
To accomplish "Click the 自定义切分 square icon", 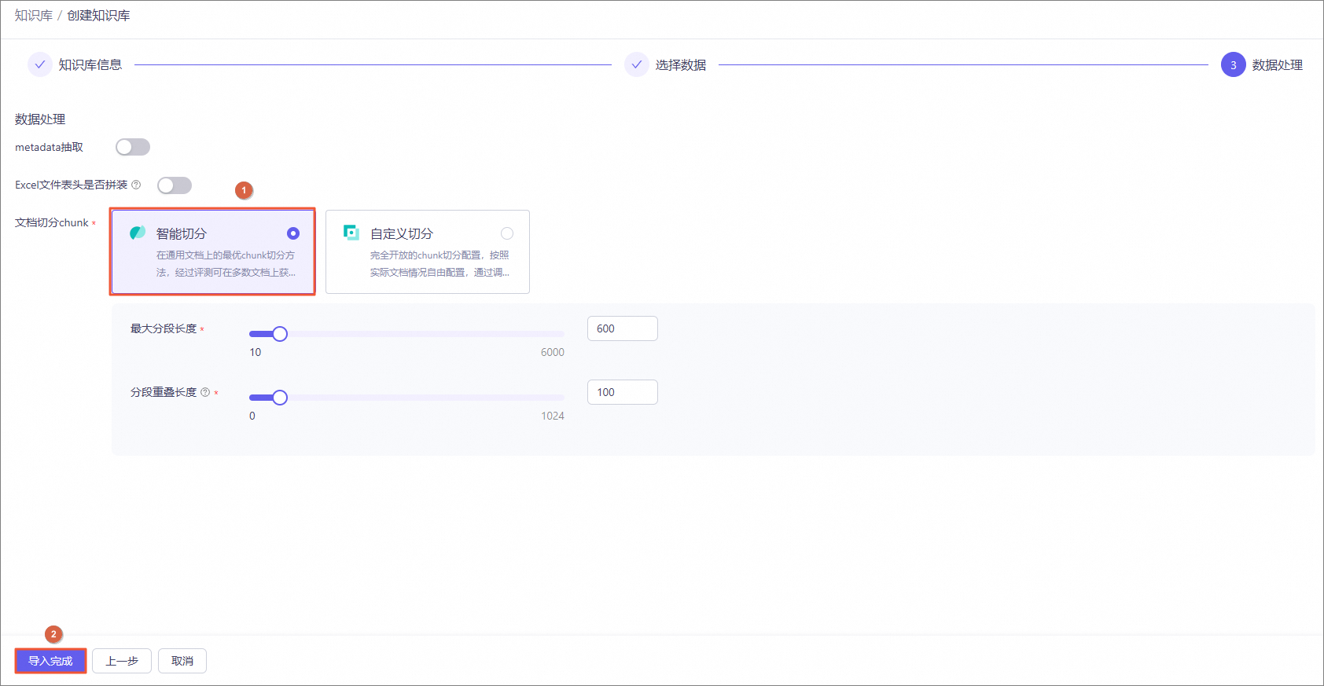I will [x=351, y=233].
